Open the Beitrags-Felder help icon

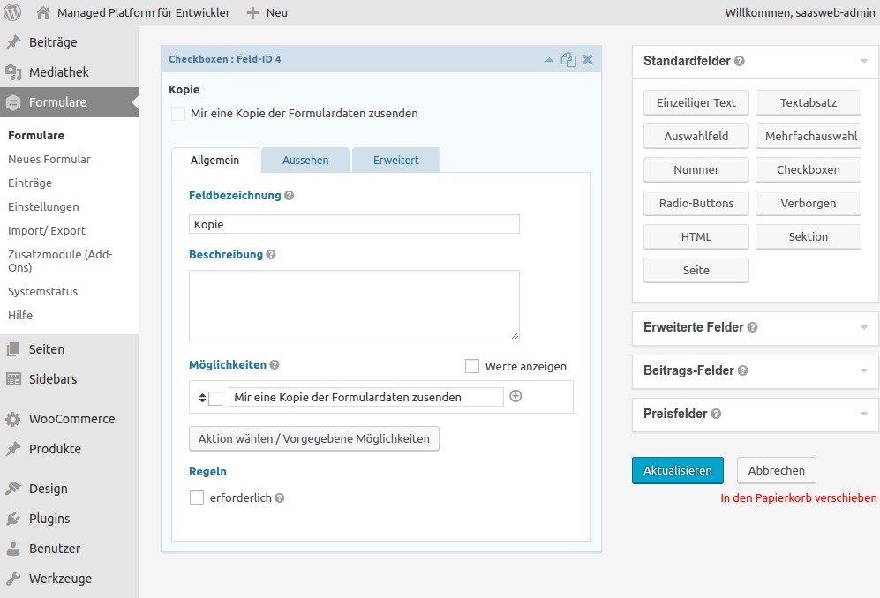point(743,370)
